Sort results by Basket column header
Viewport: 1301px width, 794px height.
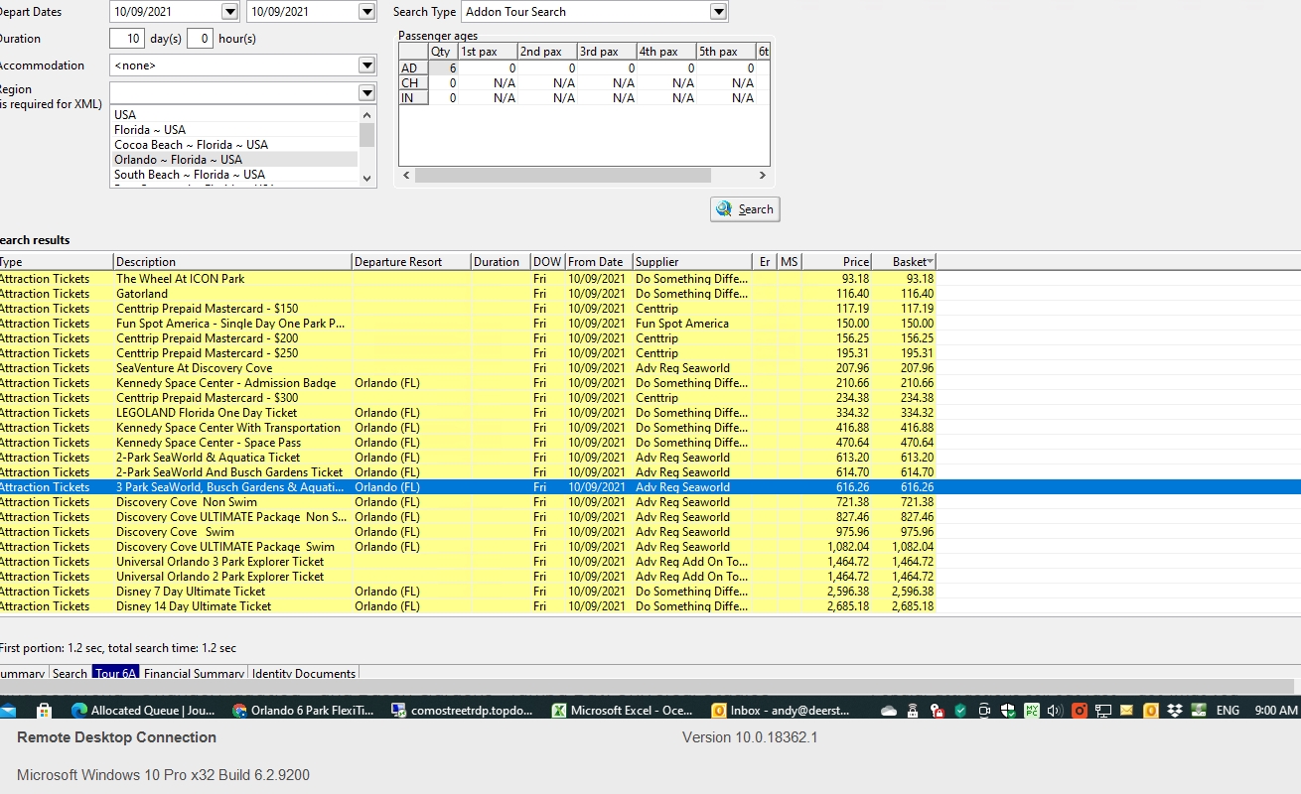click(904, 262)
